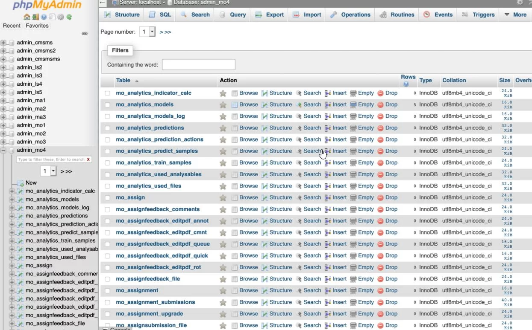Select mo_analytics_indicator_calc row checkbox
The image size is (532, 330).
107,93
